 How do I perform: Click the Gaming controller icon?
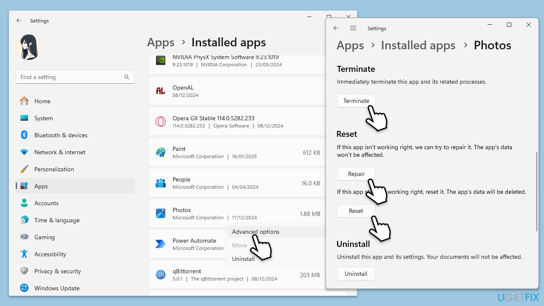pos(24,237)
